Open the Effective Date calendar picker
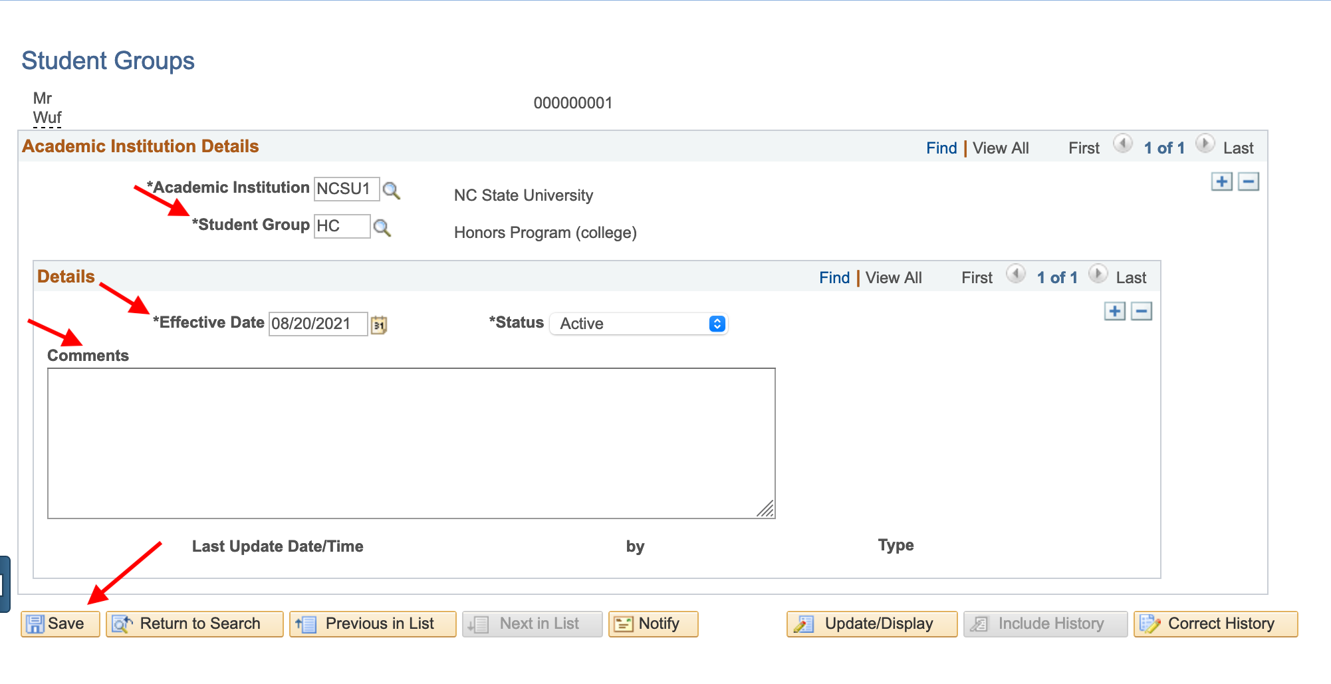 [x=379, y=325]
